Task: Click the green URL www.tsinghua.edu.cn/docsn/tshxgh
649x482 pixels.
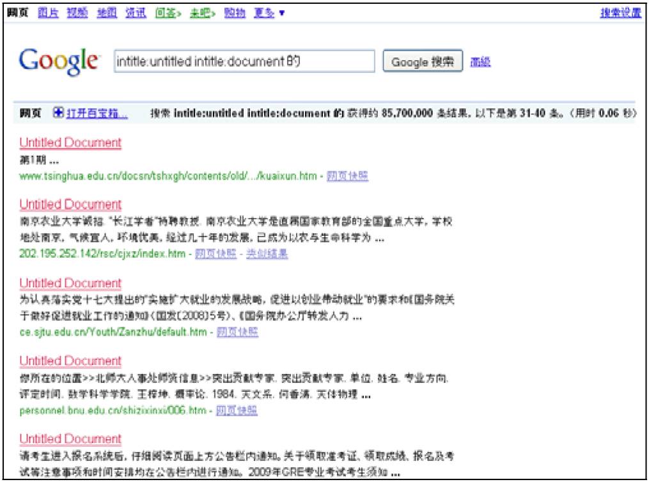Action: (168, 176)
